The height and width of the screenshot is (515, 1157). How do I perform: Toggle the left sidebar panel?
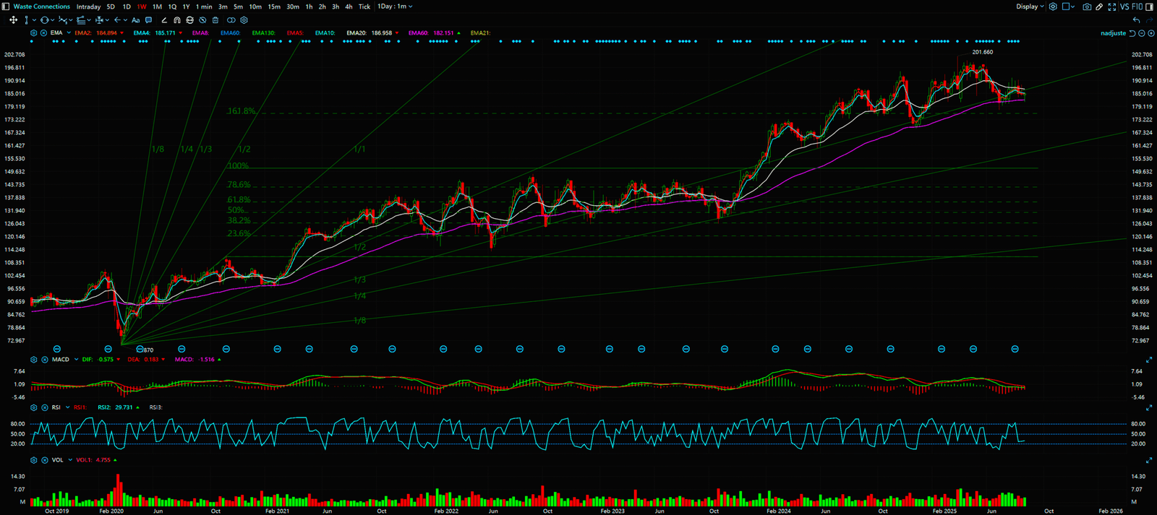(x=7, y=7)
